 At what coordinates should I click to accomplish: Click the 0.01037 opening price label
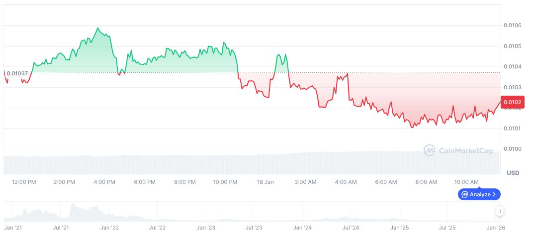point(17,73)
